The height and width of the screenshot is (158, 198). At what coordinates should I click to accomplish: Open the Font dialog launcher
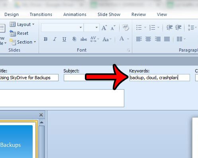pyautogui.click(x=128, y=50)
